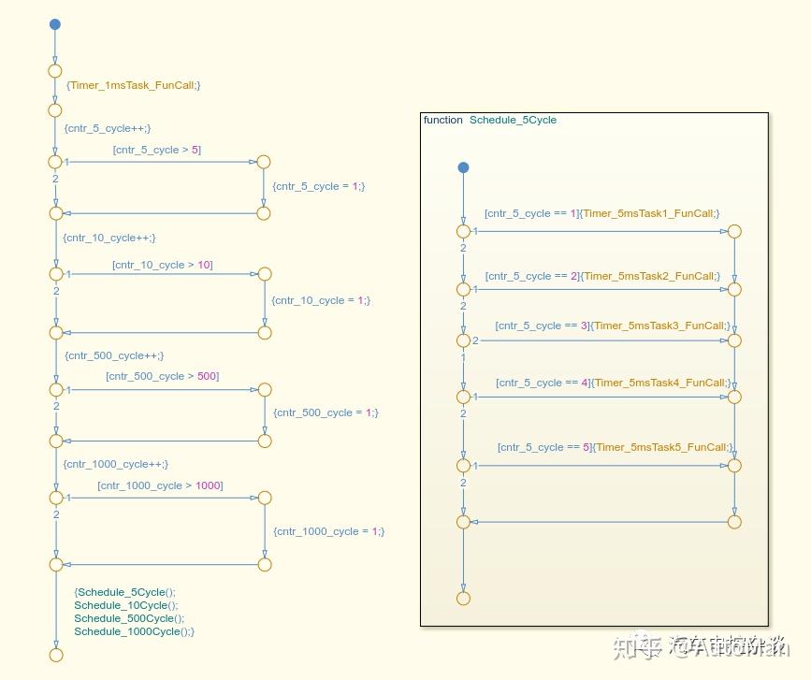
Task: Select the [cntr_5_cycle > 5] condition
Action: tap(157, 150)
